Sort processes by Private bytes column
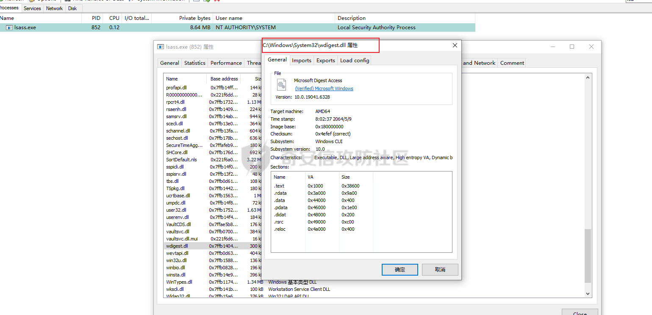652x315 pixels. 194,18
